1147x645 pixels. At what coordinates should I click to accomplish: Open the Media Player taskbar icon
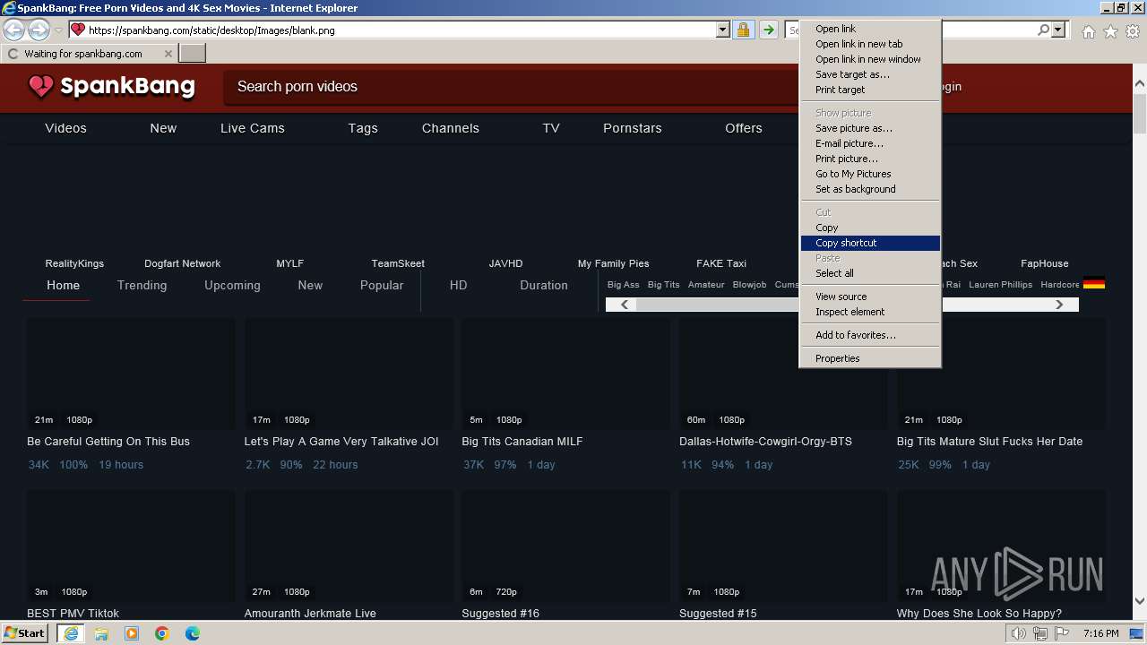point(132,633)
